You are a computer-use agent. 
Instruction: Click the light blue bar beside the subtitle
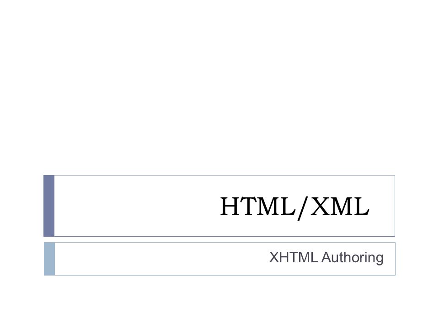click(x=49, y=259)
